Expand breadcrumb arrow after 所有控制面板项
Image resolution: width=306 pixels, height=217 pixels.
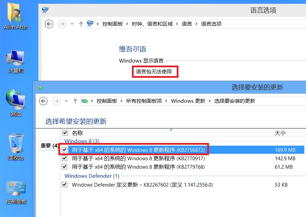pyautogui.click(x=166, y=101)
